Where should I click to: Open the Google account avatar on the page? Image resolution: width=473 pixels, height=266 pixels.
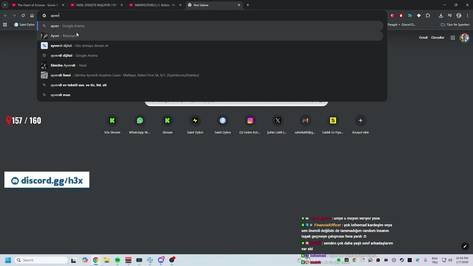[x=465, y=37]
